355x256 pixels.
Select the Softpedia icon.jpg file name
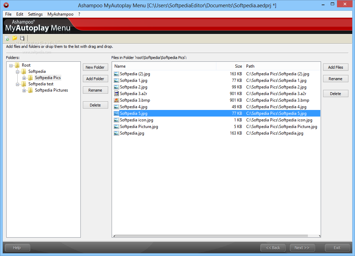coord(137,120)
